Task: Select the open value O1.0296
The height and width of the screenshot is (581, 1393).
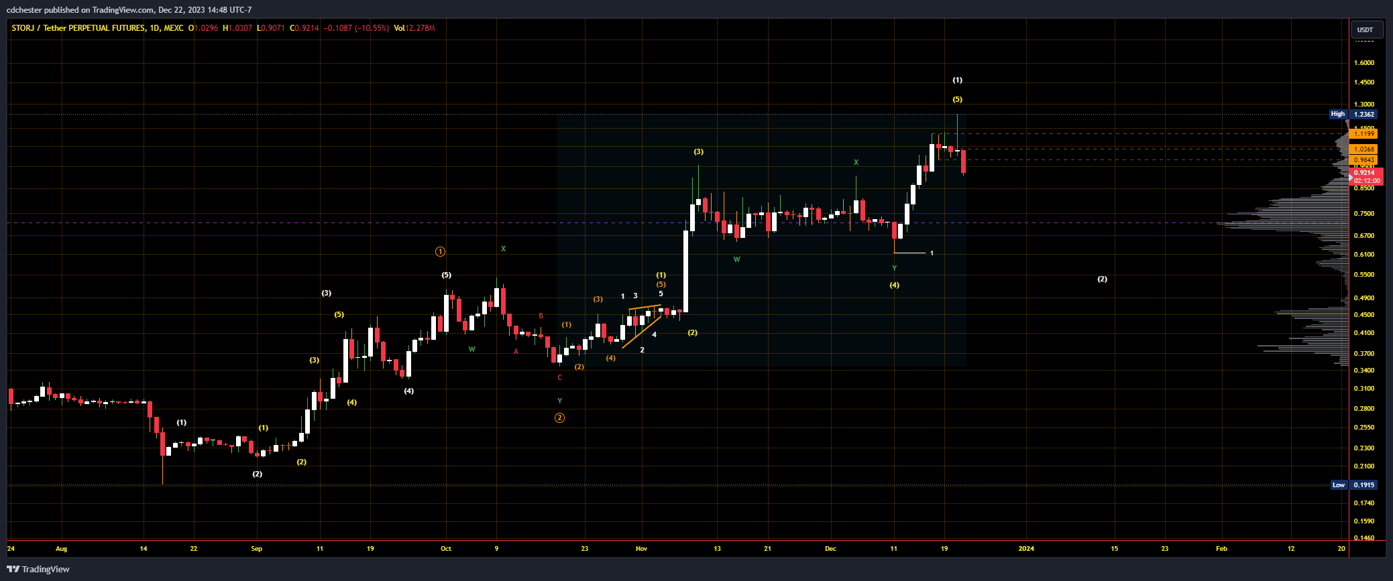Action: coord(203,28)
